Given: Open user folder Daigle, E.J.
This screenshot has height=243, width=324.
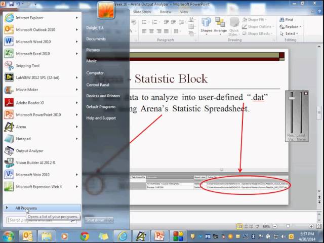Looking at the screenshot, I should 95,28.
